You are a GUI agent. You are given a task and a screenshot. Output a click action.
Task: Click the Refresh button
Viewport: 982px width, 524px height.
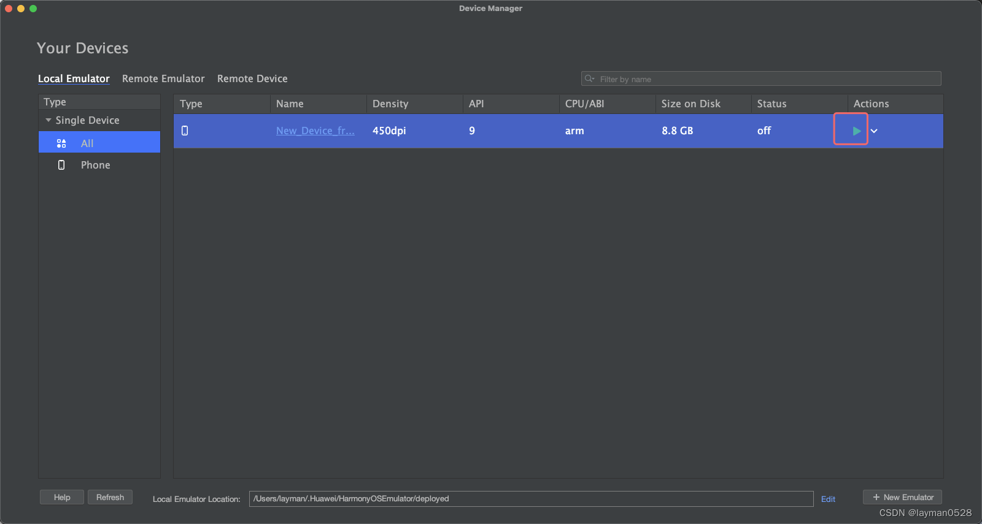click(110, 497)
